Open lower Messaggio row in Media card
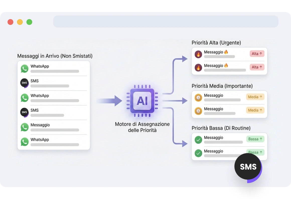This screenshot has width=291, height=199. [229, 111]
